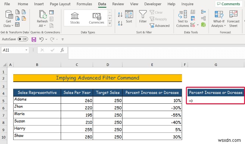The width and height of the screenshot is (245, 144).
Task: Open What-If Analysis menu
Action: [x=219, y=19]
